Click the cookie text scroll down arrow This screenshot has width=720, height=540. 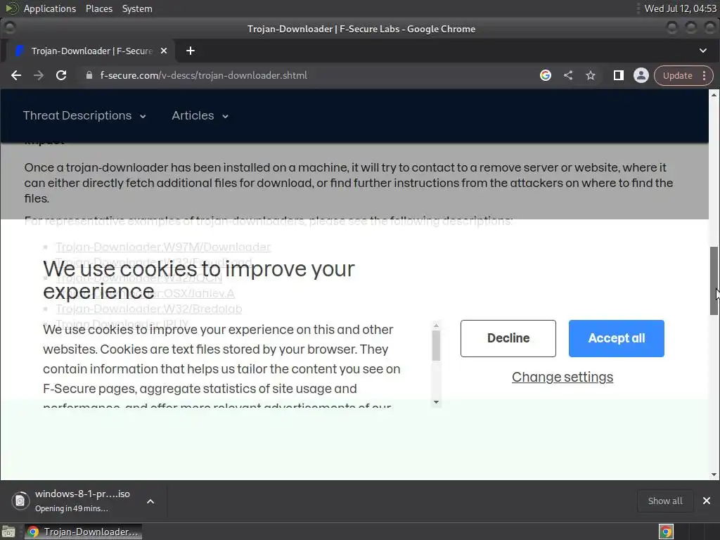(436, 402)
